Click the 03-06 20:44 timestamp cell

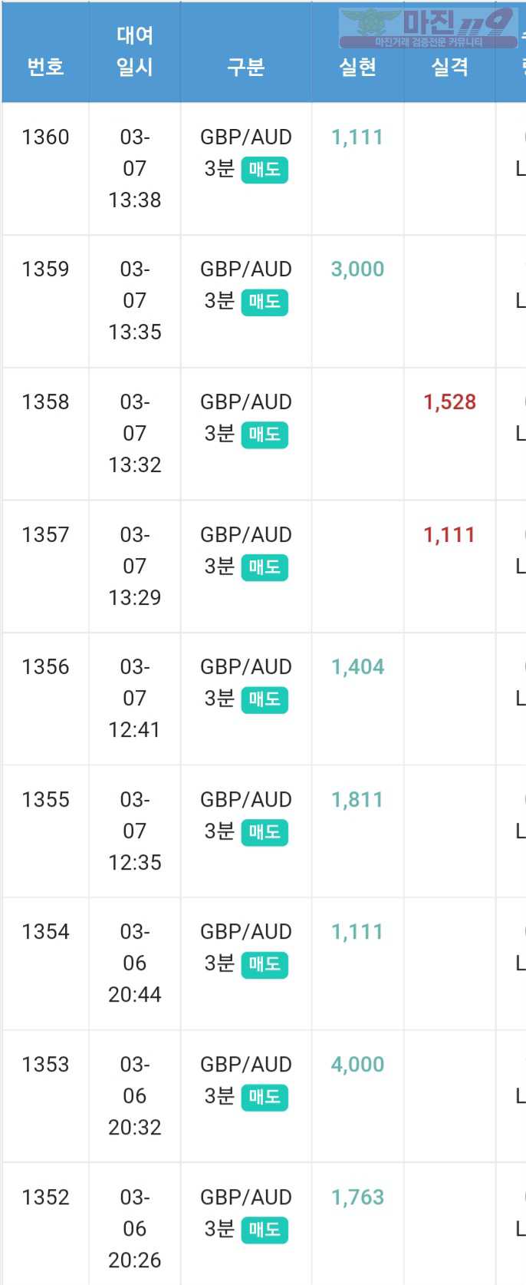coord(135,963)
